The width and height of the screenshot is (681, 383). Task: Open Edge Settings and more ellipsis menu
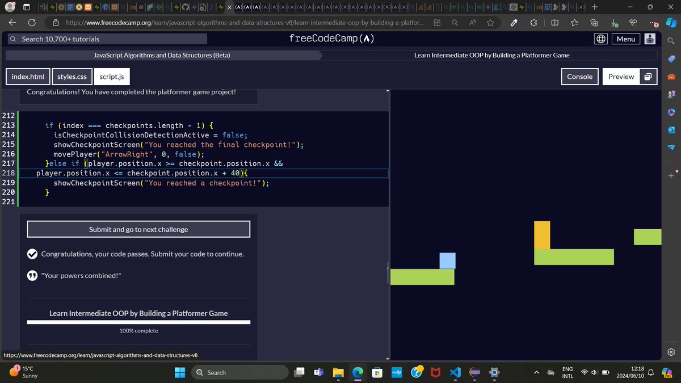(x=653, y=23)
